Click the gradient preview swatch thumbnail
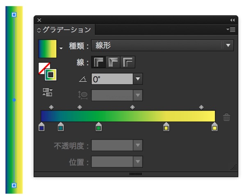Image resolution: width=246 pixels, height=195 pixels. [48, 48]
